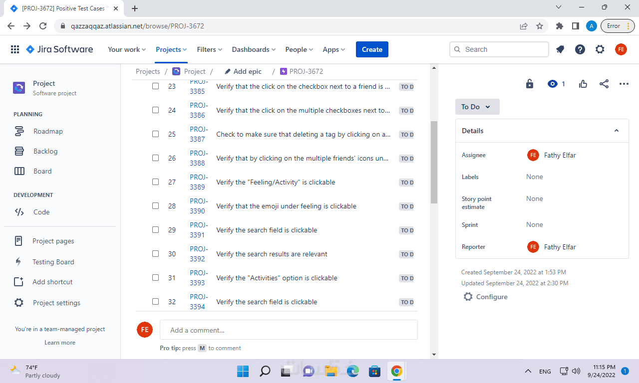Image resolution: width=639 pixels, height=383 pixels.
Task: Click the Add epic breadcrumb link
Action: tap(243, 71)
